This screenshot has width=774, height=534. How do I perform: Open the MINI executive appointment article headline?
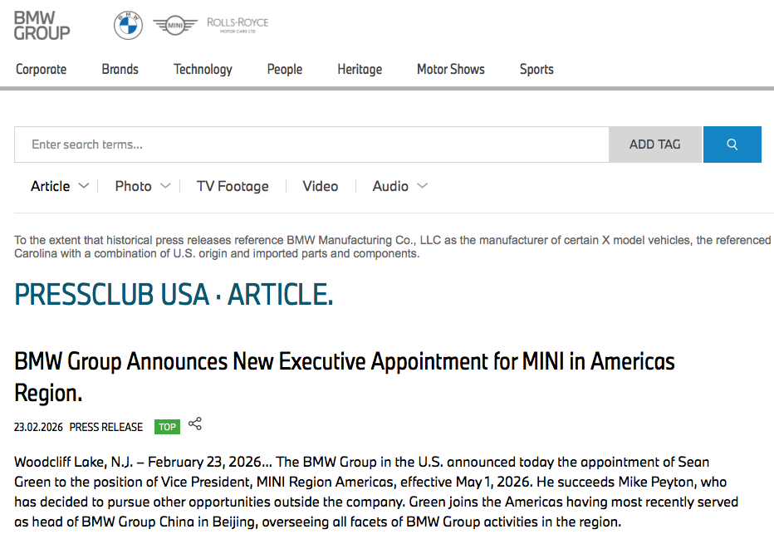point(345,377)
